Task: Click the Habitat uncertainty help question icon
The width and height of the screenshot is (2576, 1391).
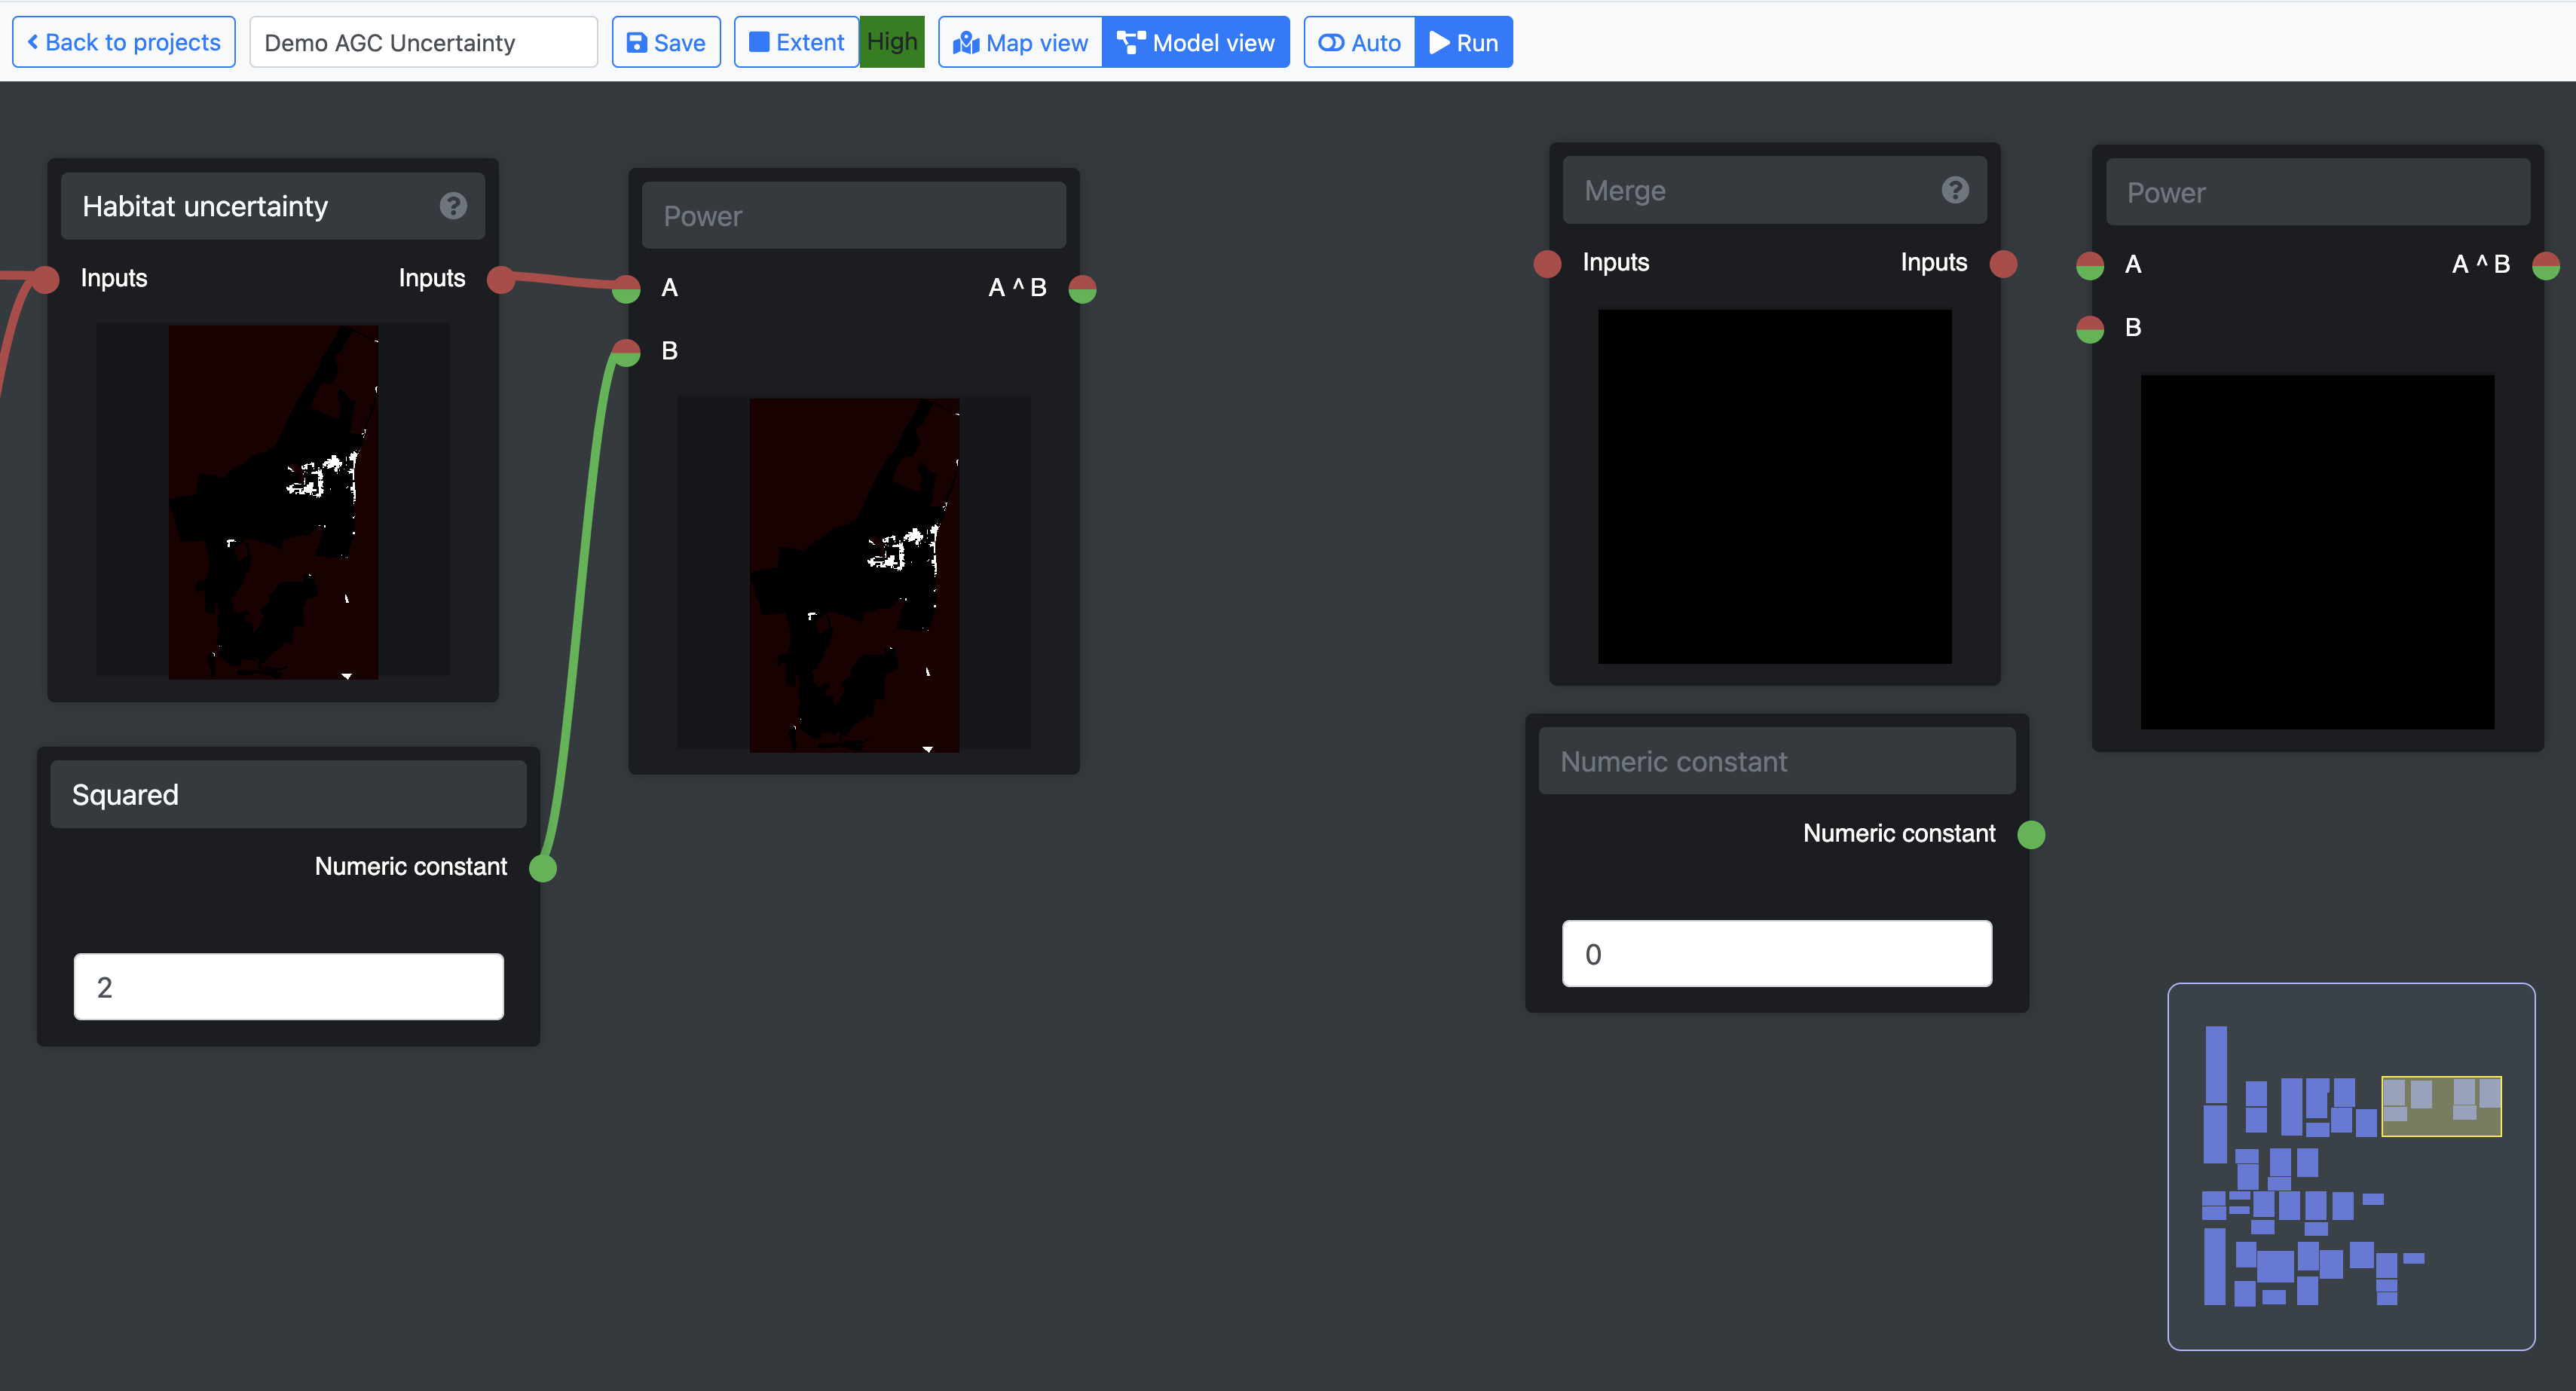Action: [453, 206]
